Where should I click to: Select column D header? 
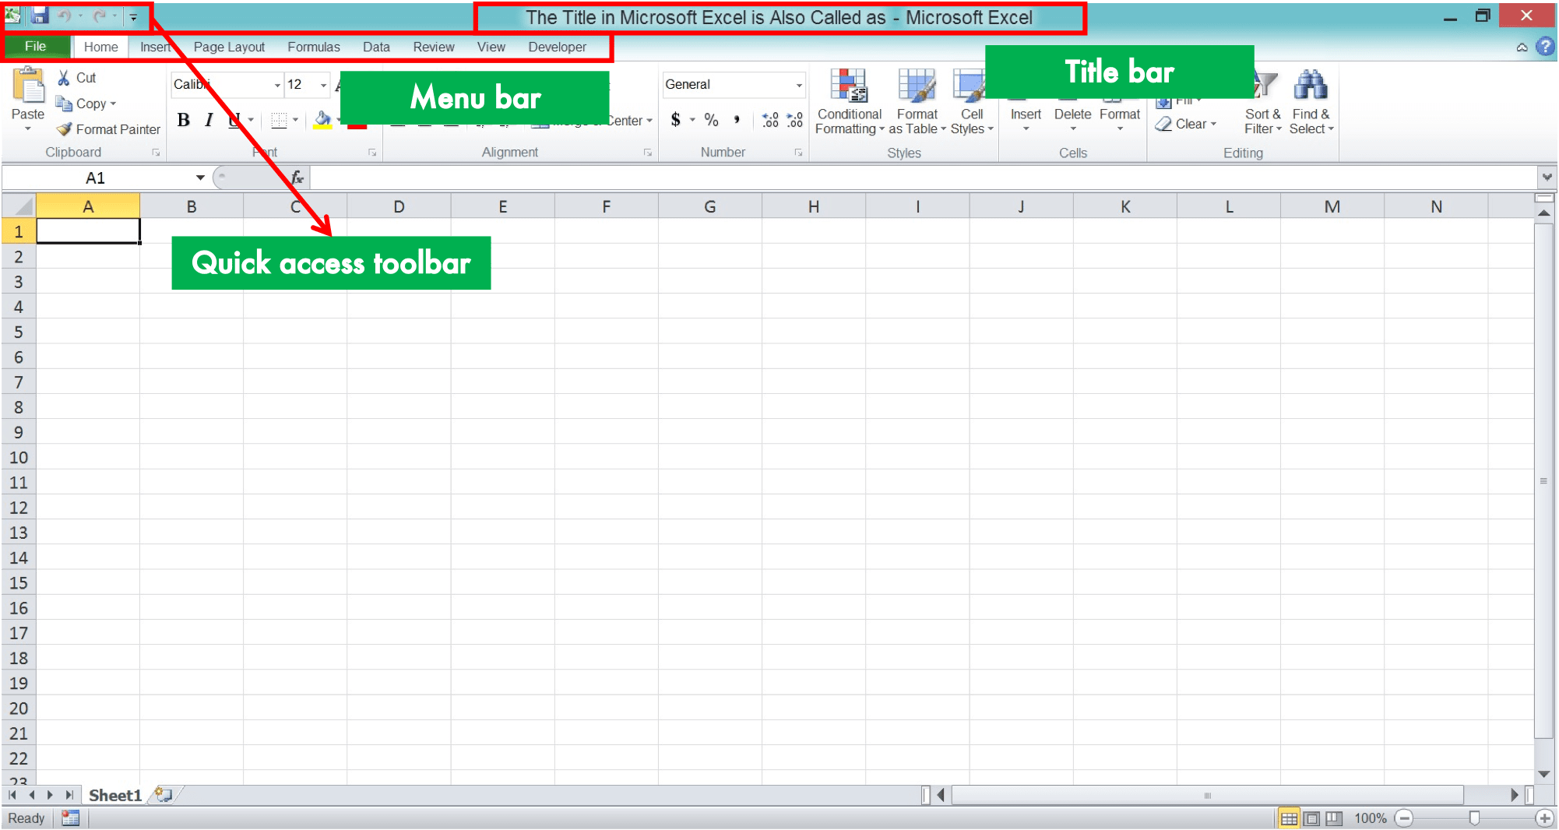pyautogui.click(x=399, y=206)
